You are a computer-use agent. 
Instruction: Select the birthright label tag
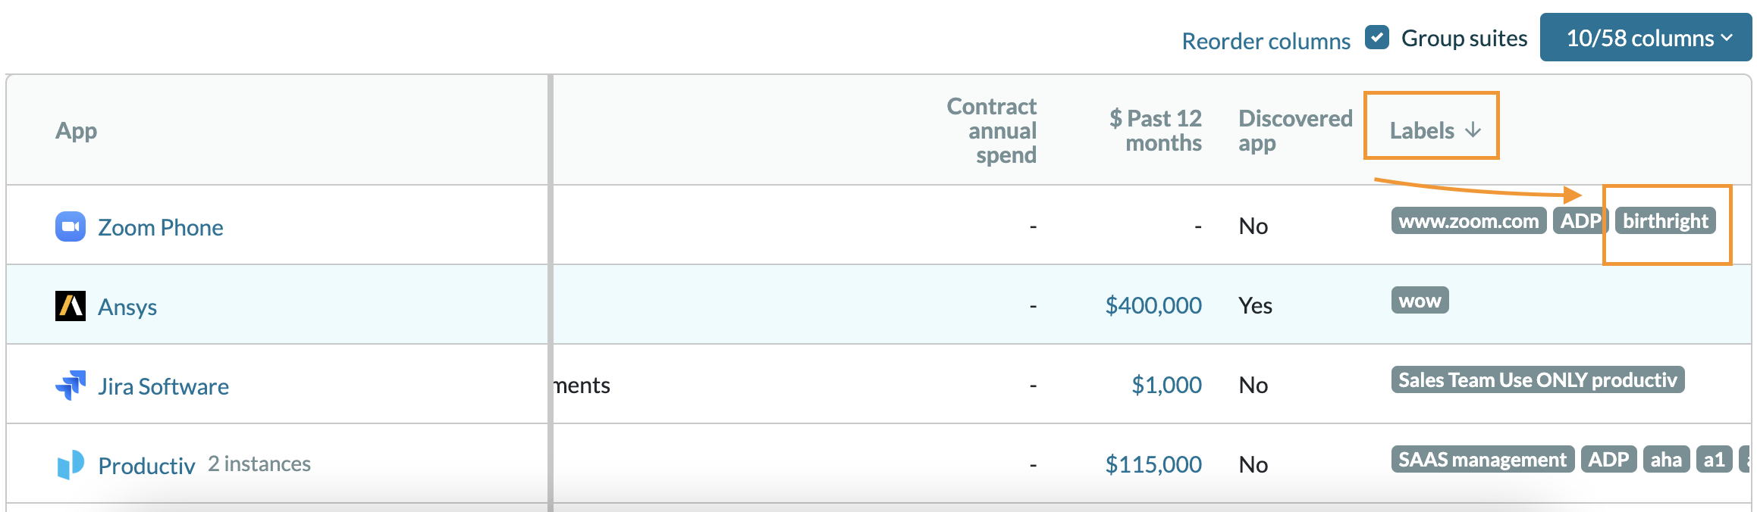point(1665,221)
